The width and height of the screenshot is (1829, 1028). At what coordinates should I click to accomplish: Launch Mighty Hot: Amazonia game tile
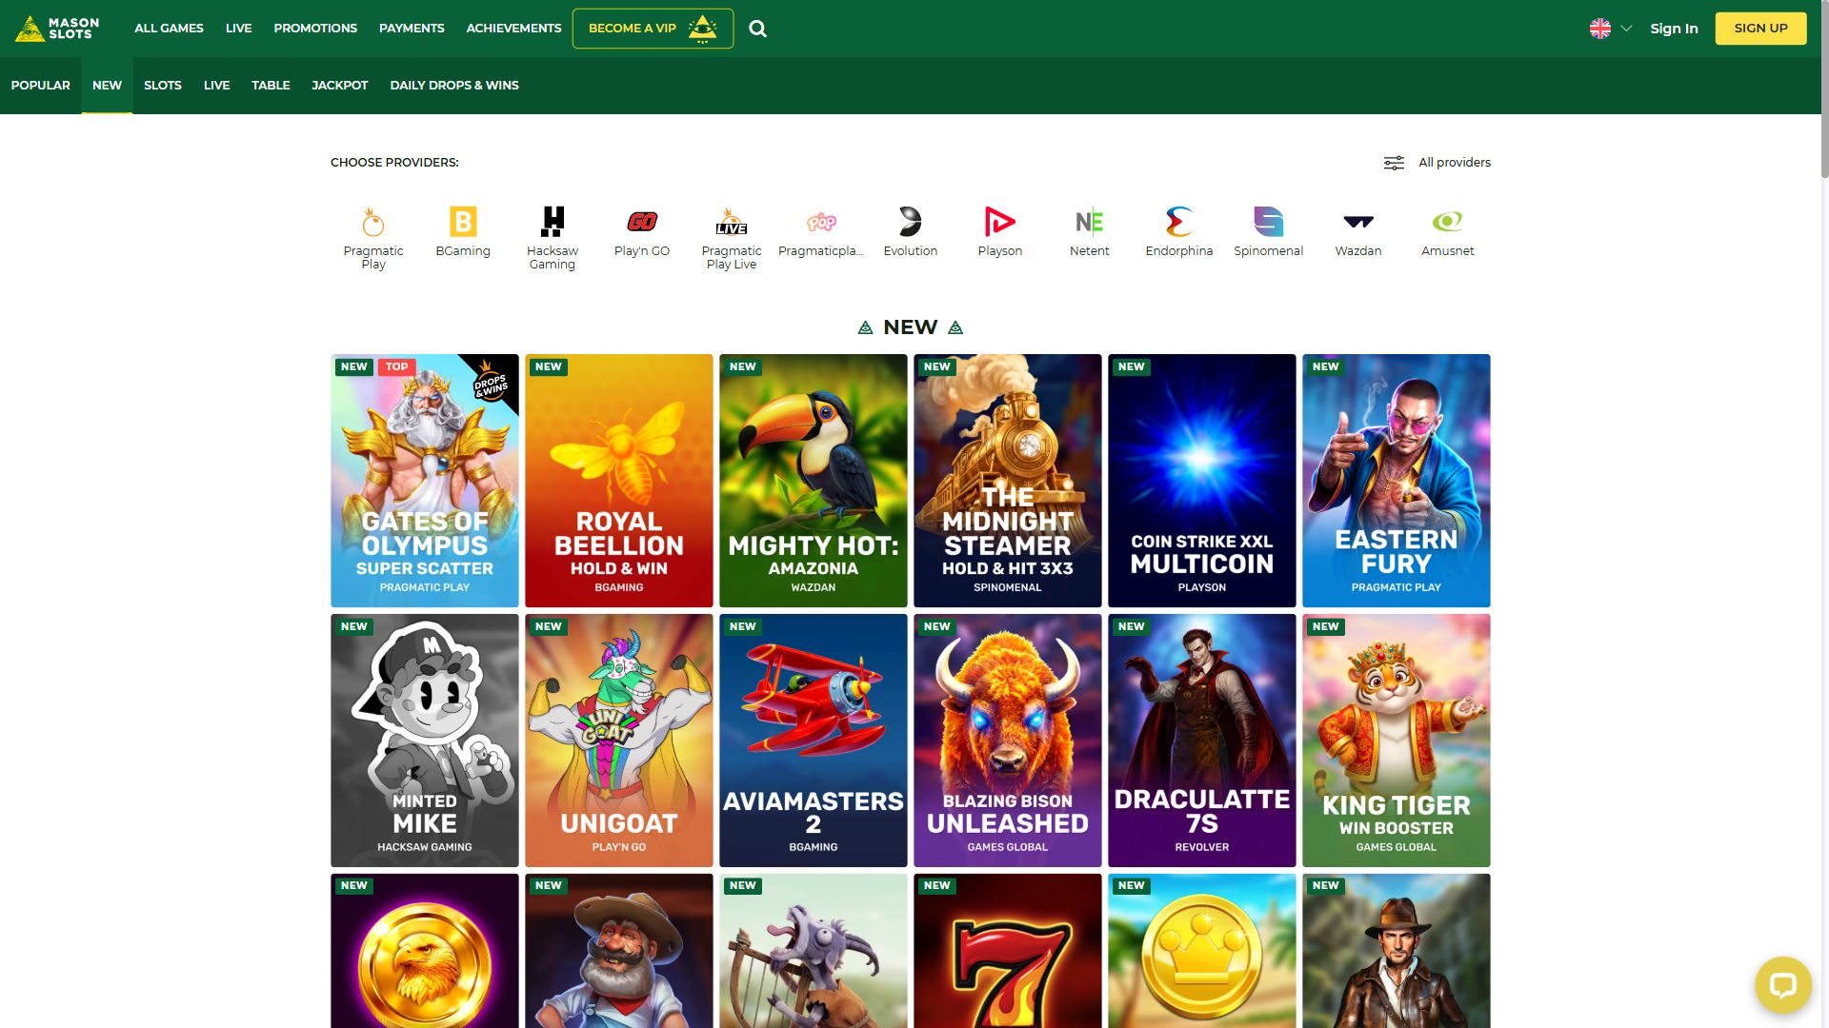click(x=814, y=481)
